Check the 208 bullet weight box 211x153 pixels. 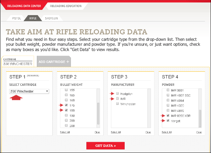[x=66, y=125]
